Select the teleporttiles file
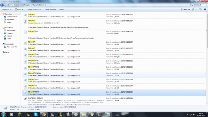208x117 pixels. (x=114, y=62)
